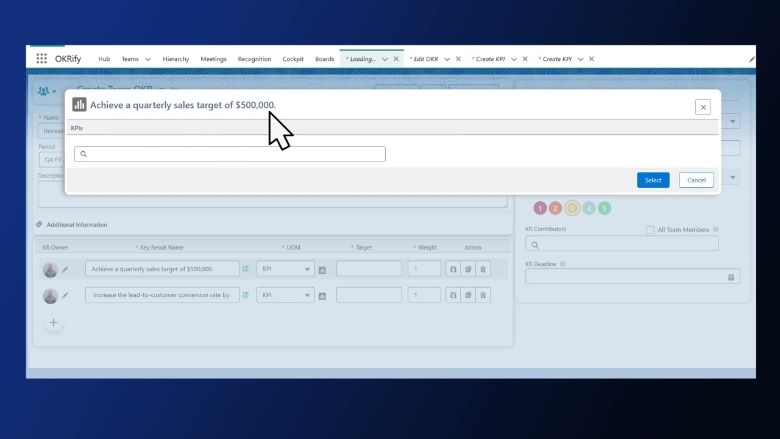Focus the KPIs search input field
Viewport: 780px width, 439px height.
click(230, 154)
